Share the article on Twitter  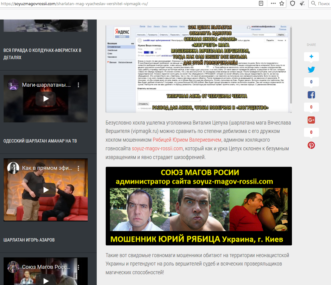coord(311,70)
